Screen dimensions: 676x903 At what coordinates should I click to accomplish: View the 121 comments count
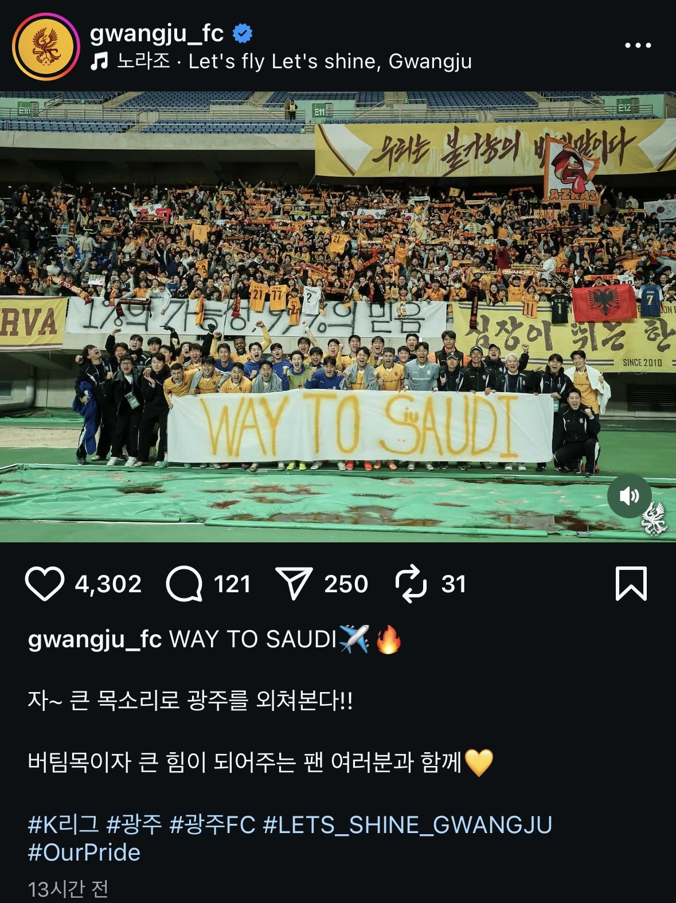(x=232, y=584)
